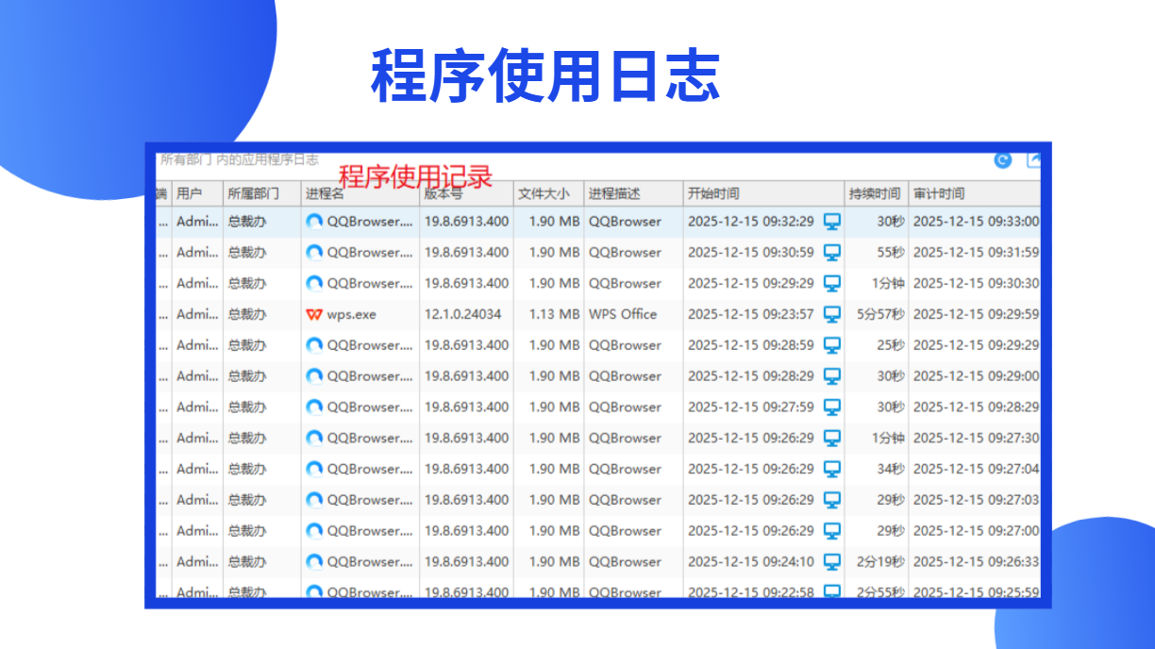The height and width of the screenshot is (649, 1155).
Task: Click the monitor icon beside start time 09:29:29
Action: click(x=832, y=283)
